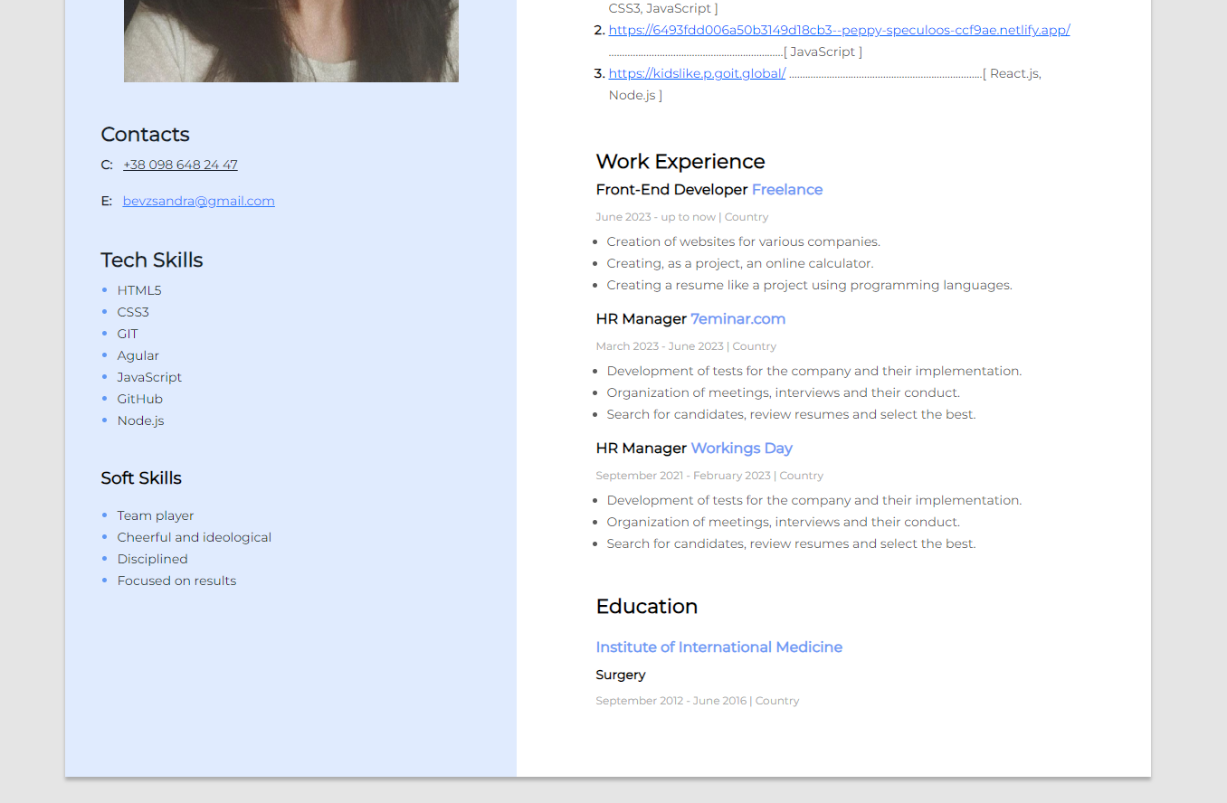Select the Agular skill item
The height and width of the screenshot is (803, 1227).
coord(138,355)
